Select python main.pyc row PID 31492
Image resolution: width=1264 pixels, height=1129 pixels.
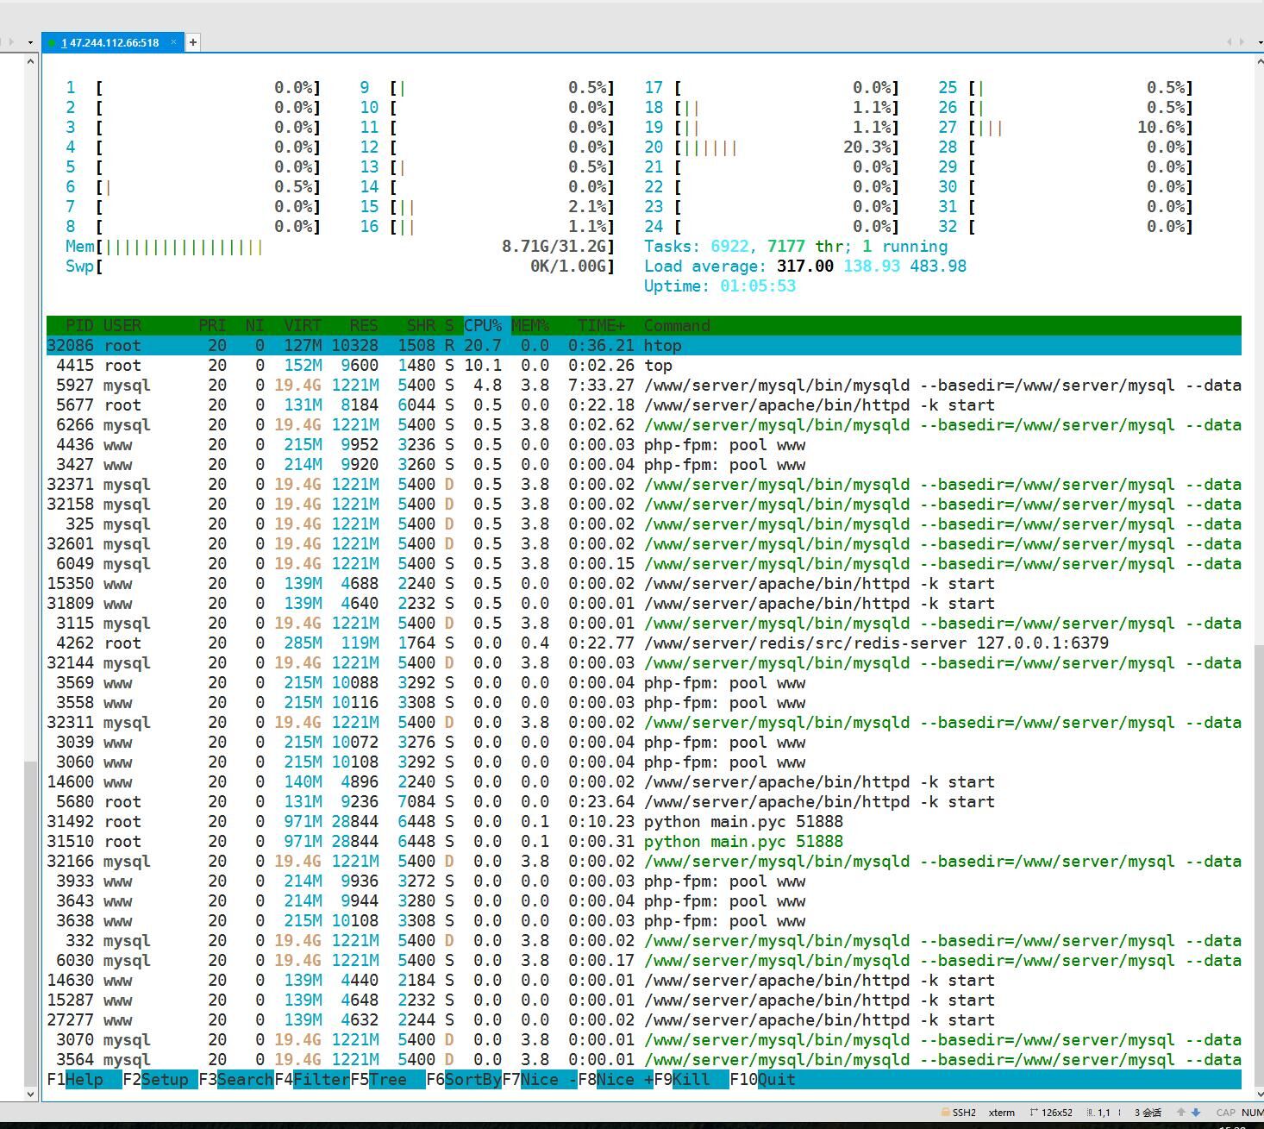coord(644,822)
